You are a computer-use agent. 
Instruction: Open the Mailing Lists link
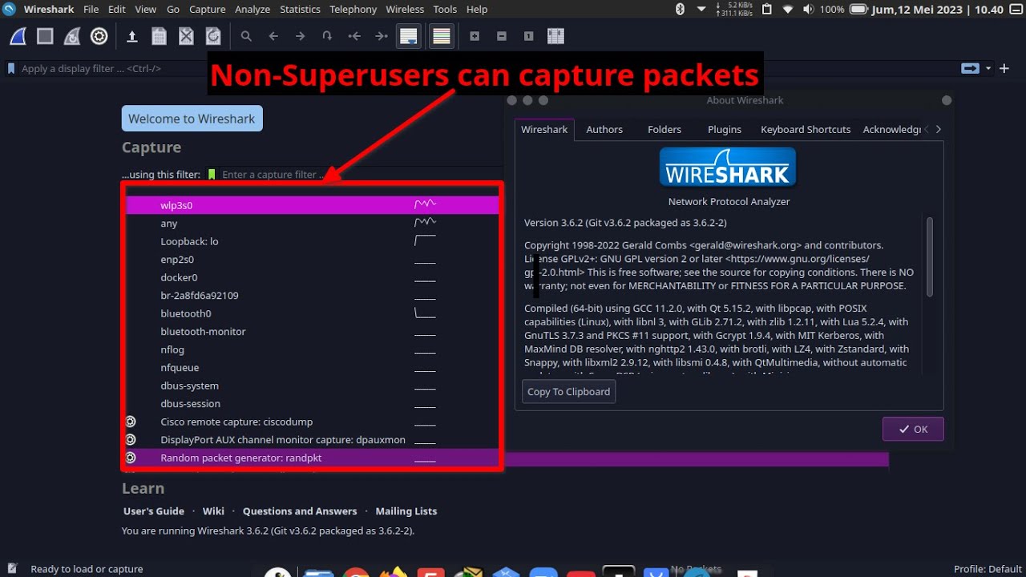coord(406,511)
